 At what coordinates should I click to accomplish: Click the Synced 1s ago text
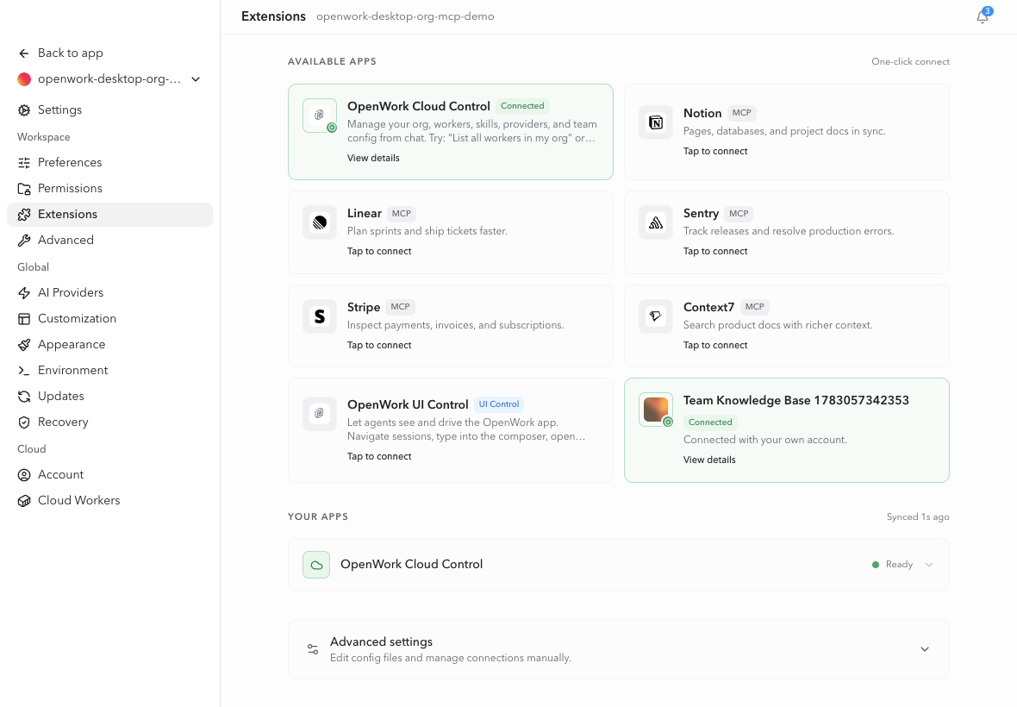point(918,517)
